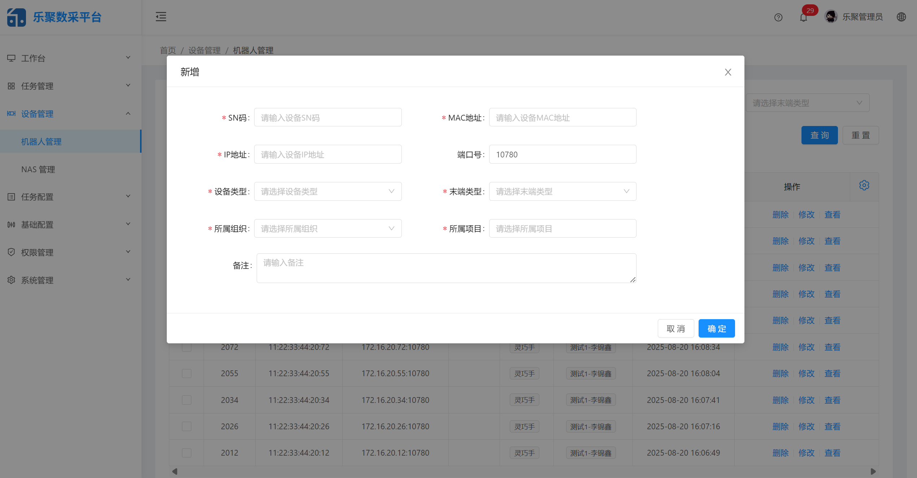
Task: Check the checkbox for row 2055
Action: [187, 373]
